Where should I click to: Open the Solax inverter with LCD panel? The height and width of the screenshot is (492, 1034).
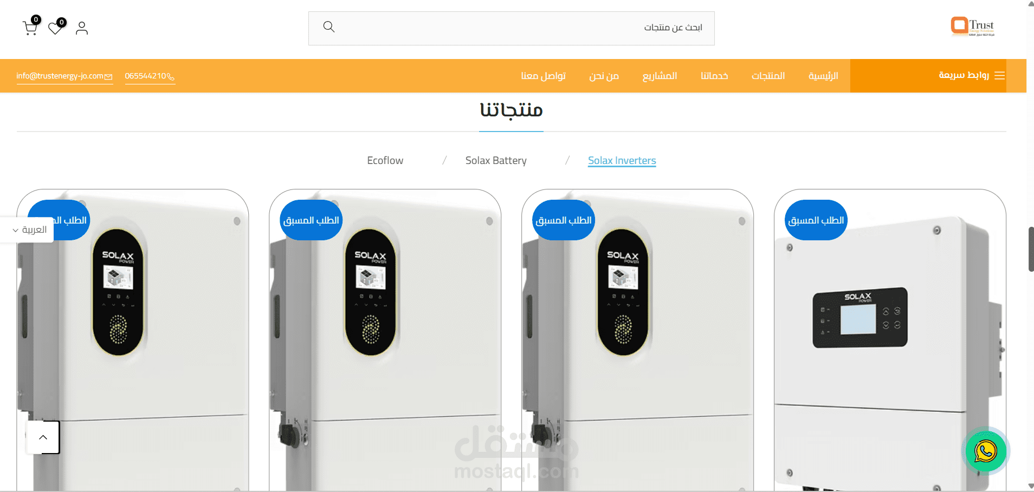coord(890,340)
